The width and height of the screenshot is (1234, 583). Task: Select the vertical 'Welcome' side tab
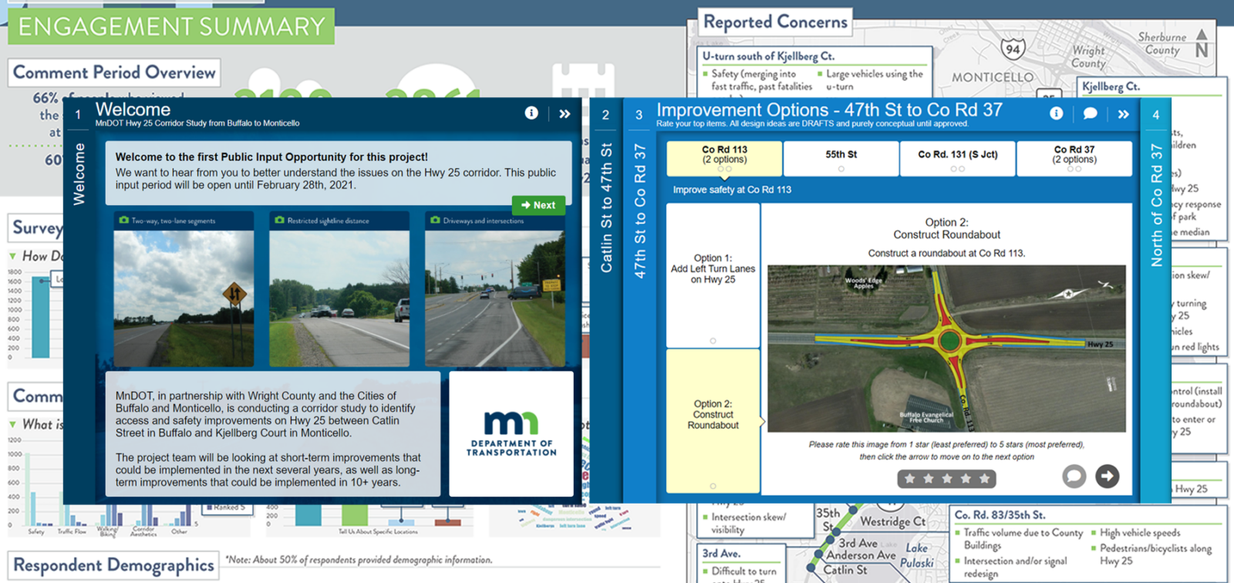pyautogui.click(x=79, y=174)
